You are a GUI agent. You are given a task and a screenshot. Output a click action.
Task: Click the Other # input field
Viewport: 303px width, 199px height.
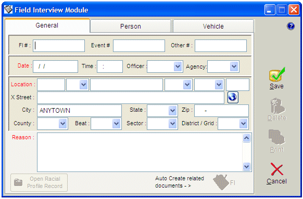tap(221, 46)
